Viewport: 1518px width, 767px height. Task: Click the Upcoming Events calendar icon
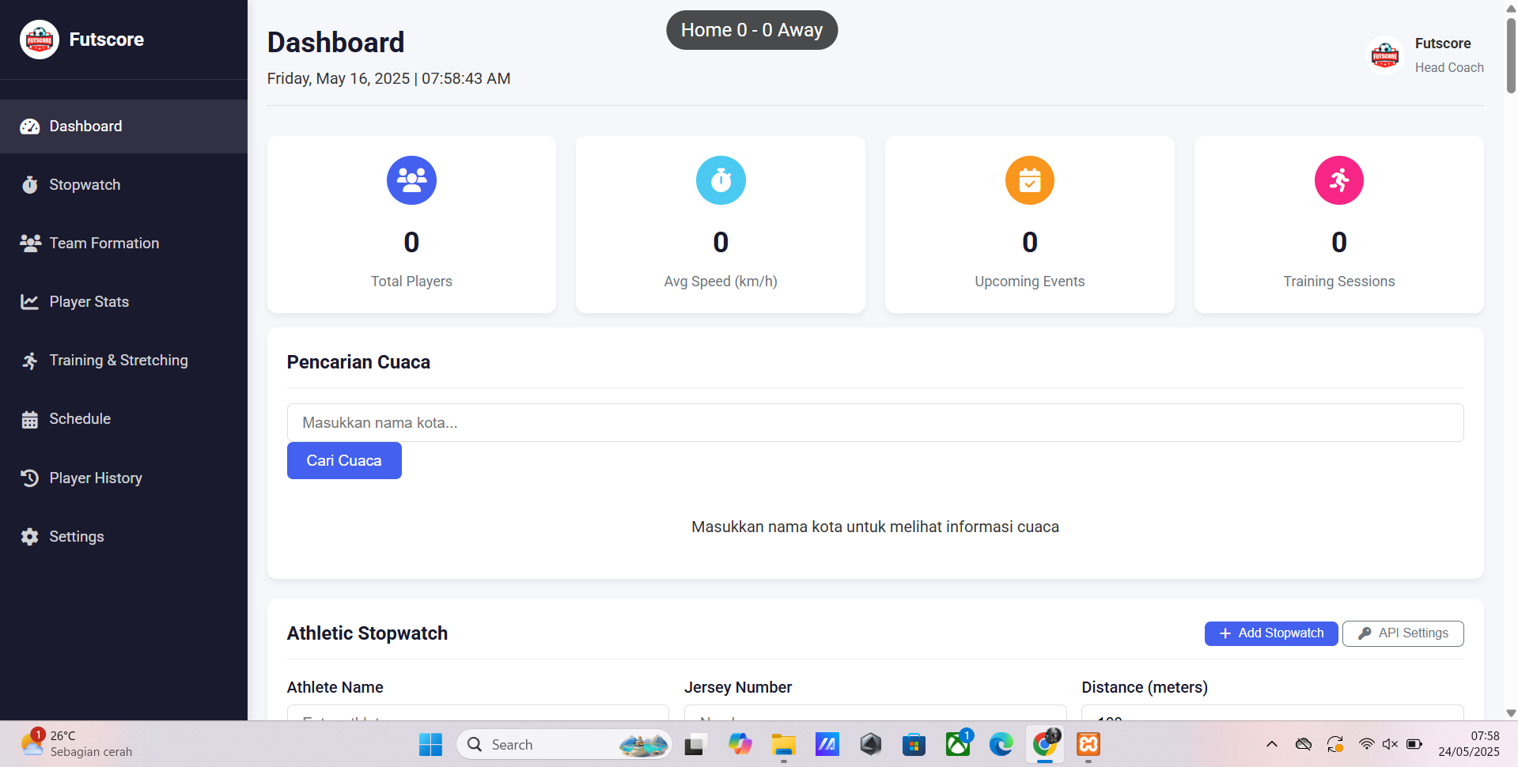pos(1030,180)
